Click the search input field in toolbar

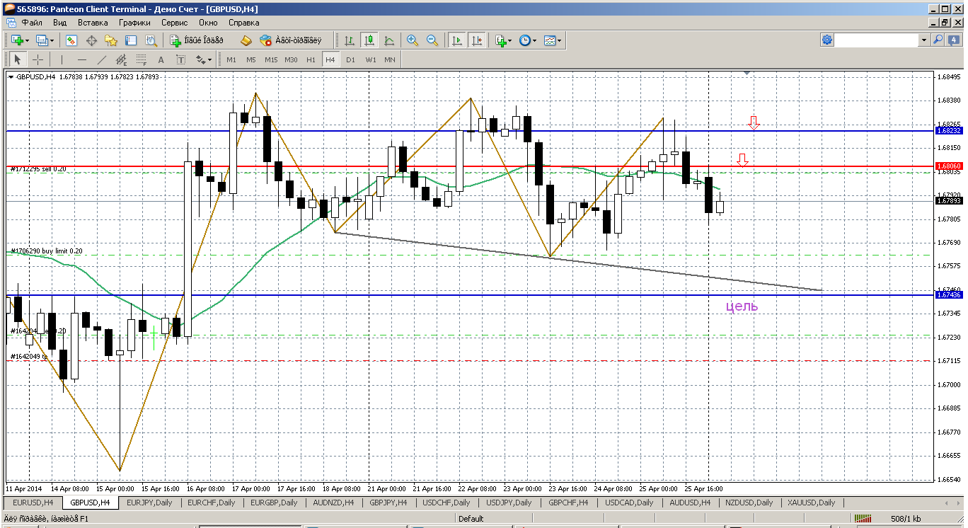point(876,40)
